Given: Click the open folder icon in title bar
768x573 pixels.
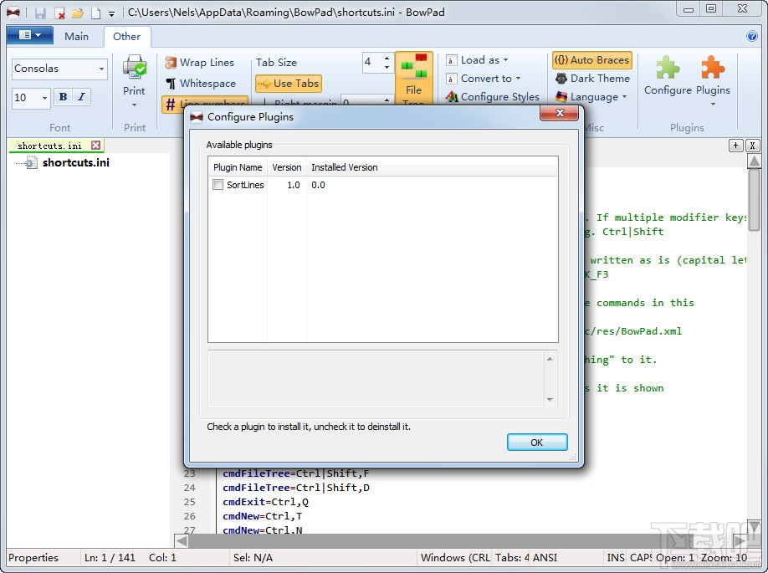Looking at the screenshot, I should [78, 13].
